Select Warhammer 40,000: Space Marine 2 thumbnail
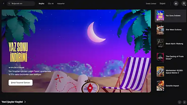The width and height of the screenshot is (187, 105). 160,72
